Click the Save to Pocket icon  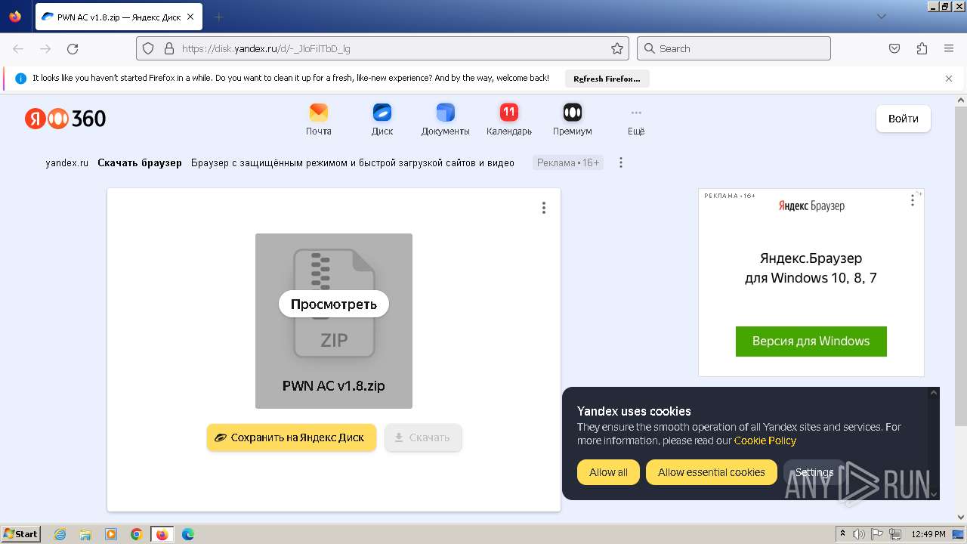[894, 48]
